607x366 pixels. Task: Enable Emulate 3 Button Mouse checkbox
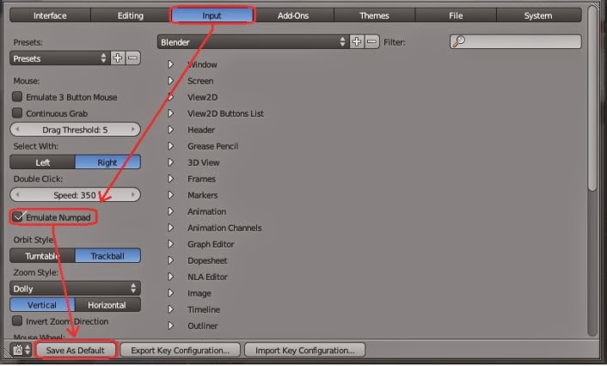pos(17,97)
